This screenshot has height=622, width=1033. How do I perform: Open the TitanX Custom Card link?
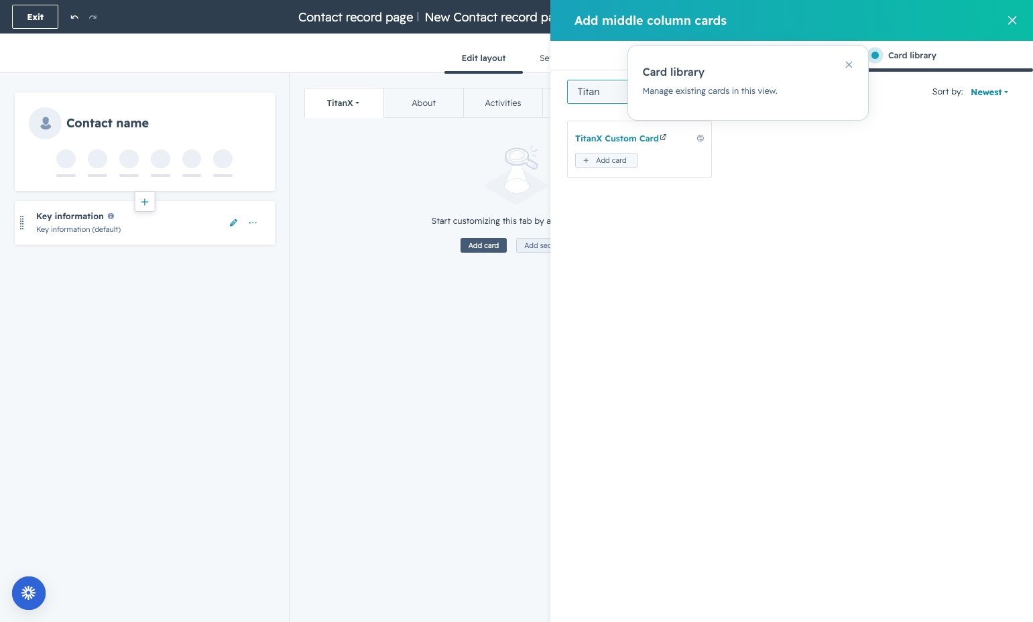coord(617,139)
